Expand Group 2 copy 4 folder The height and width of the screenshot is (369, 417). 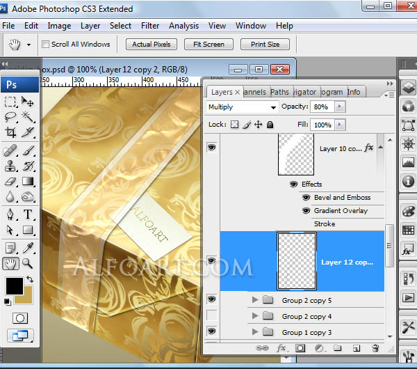[255, 316]
